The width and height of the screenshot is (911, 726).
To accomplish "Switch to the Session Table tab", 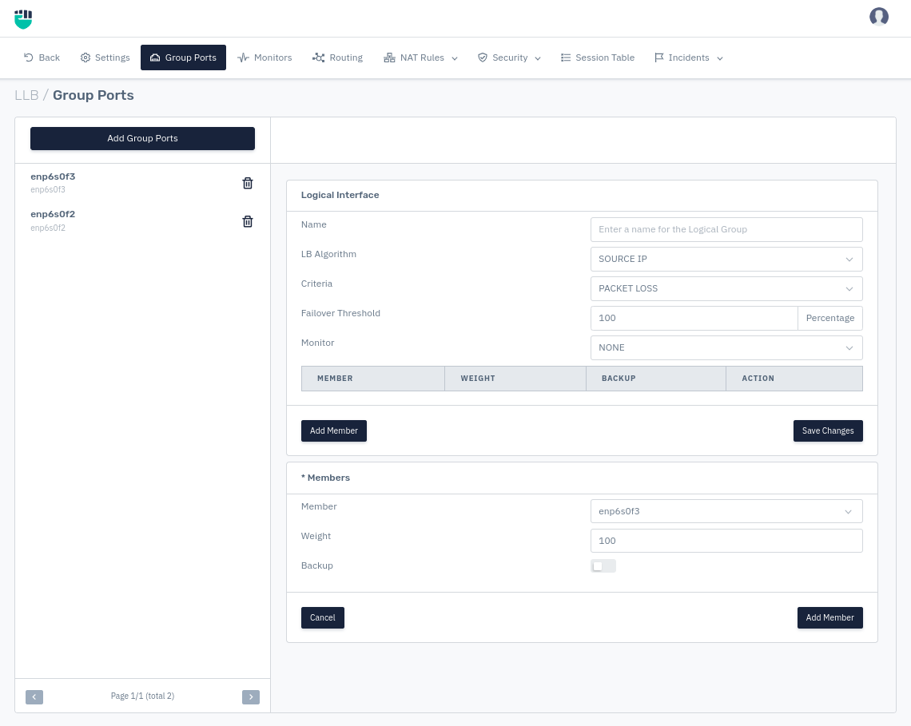I will pyautogui.click(x=597, y=58).
